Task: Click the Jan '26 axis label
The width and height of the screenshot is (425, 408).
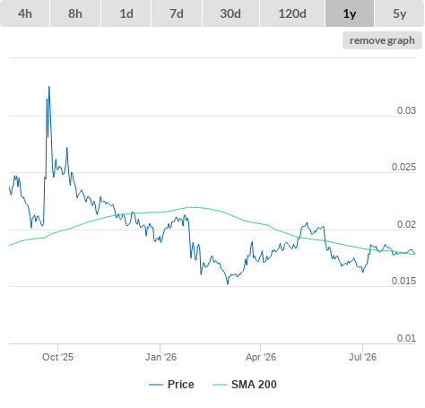Action: [x=160, y=357]
